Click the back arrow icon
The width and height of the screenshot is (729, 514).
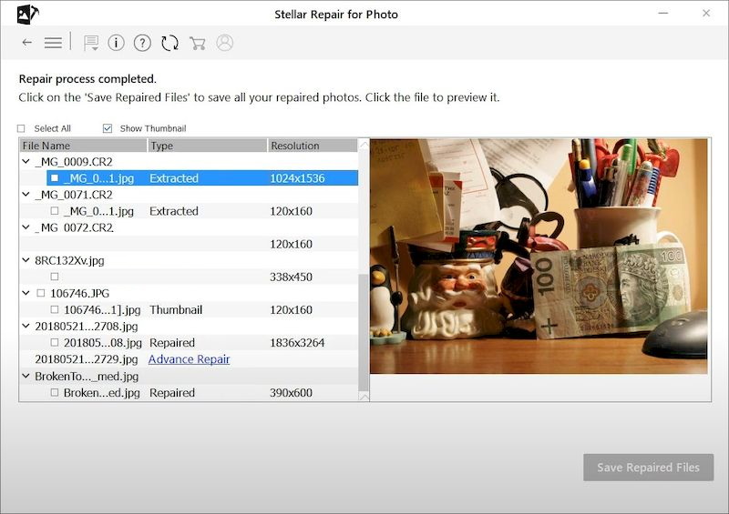[x=27, y=43]
